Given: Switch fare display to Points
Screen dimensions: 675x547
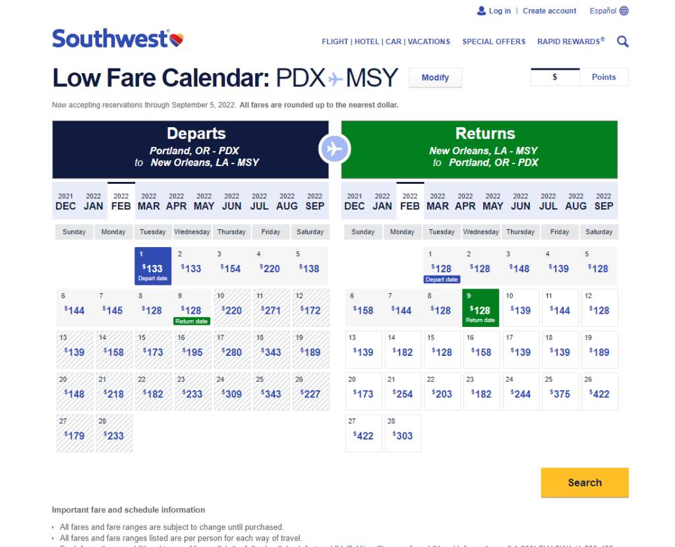Looking at the screenshot, I should point(603,77).
